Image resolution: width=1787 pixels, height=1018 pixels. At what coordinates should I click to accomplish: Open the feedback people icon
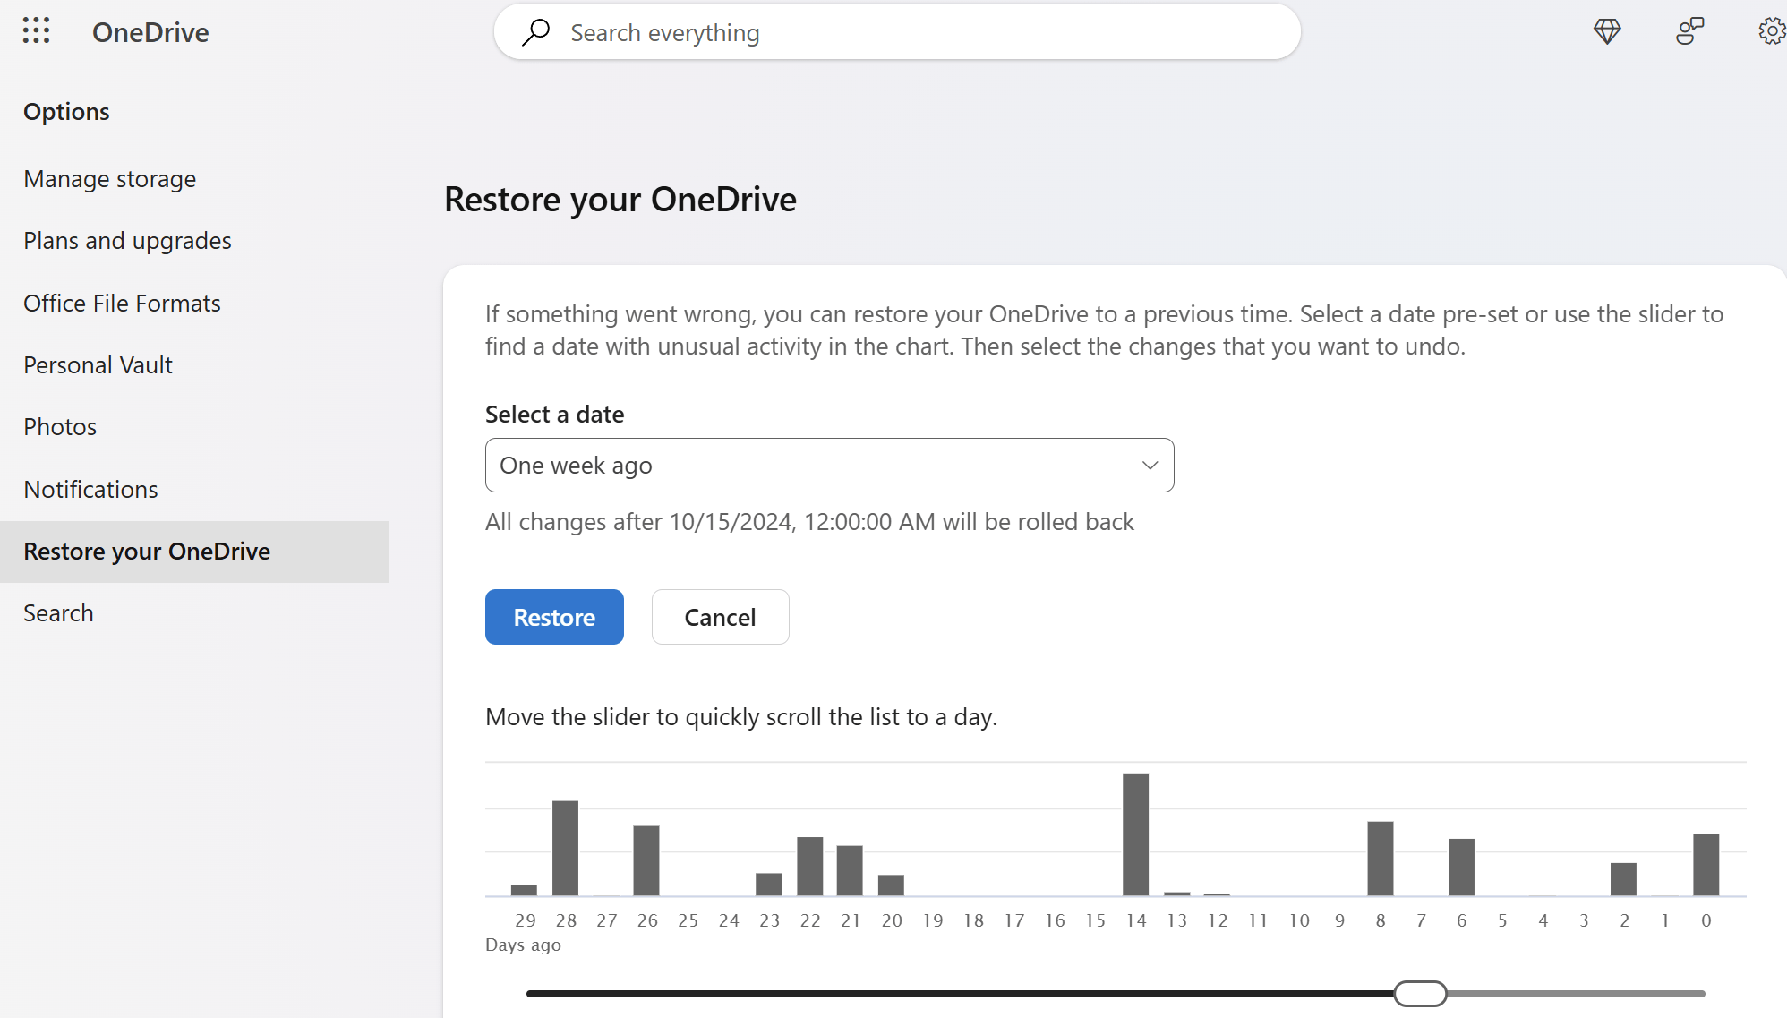tap(1689, 31)
